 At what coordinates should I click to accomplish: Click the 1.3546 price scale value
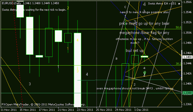pyautogui.click(x=187, y=12)
